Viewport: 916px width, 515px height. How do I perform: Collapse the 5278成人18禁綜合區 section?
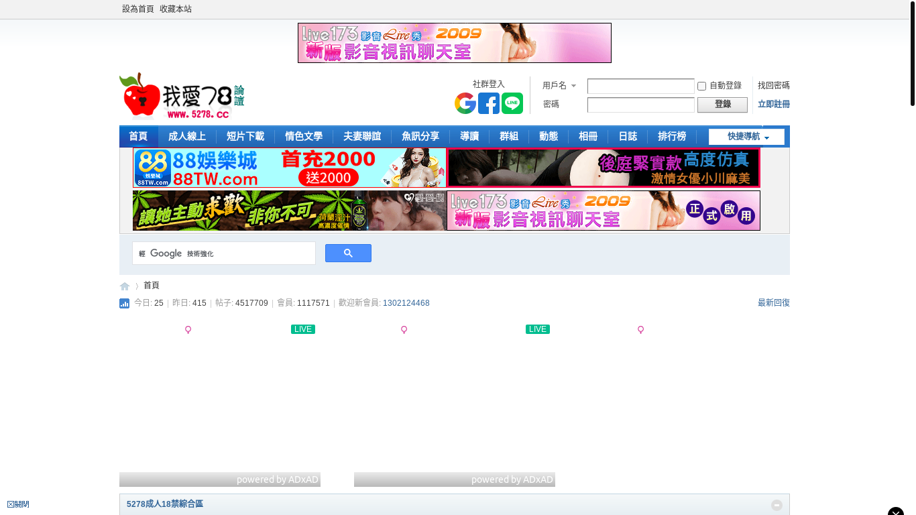point(777,505)
